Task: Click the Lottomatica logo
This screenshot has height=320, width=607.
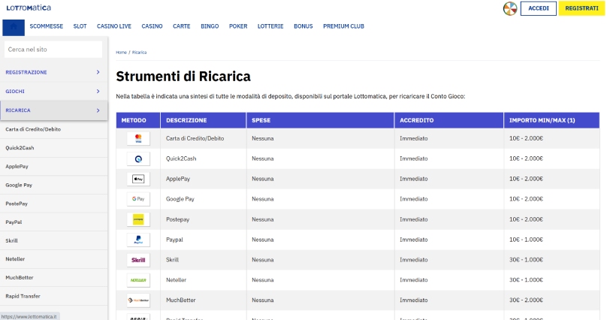Action: [29, 8]
